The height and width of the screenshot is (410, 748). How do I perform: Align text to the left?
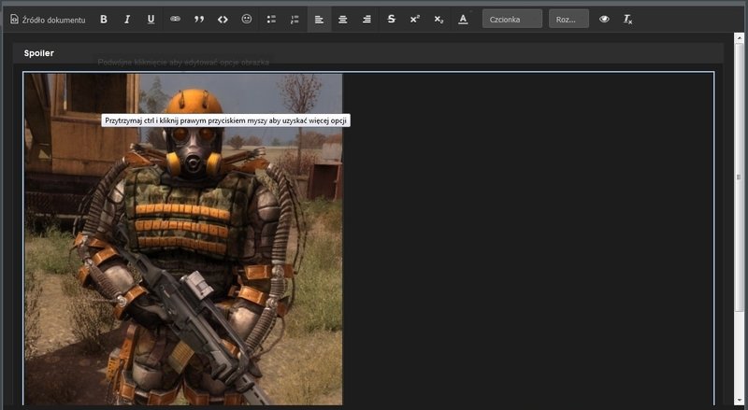pyautogui.click(x=319, y=19)
